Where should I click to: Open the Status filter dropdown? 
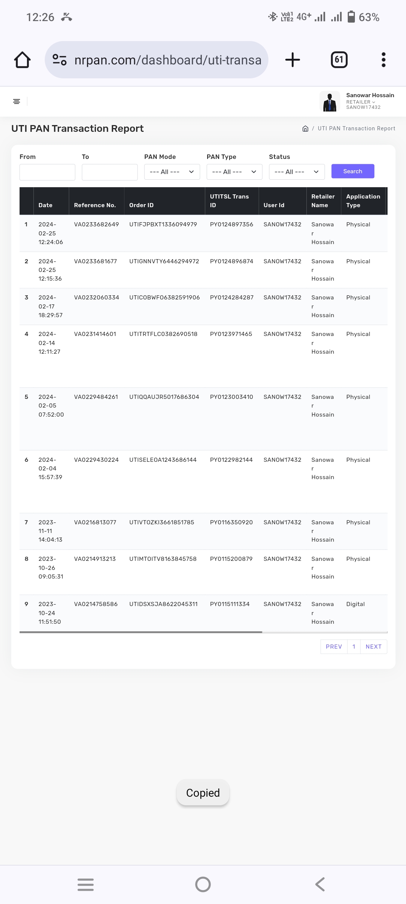pyautogui.click(x=297, y=172)
